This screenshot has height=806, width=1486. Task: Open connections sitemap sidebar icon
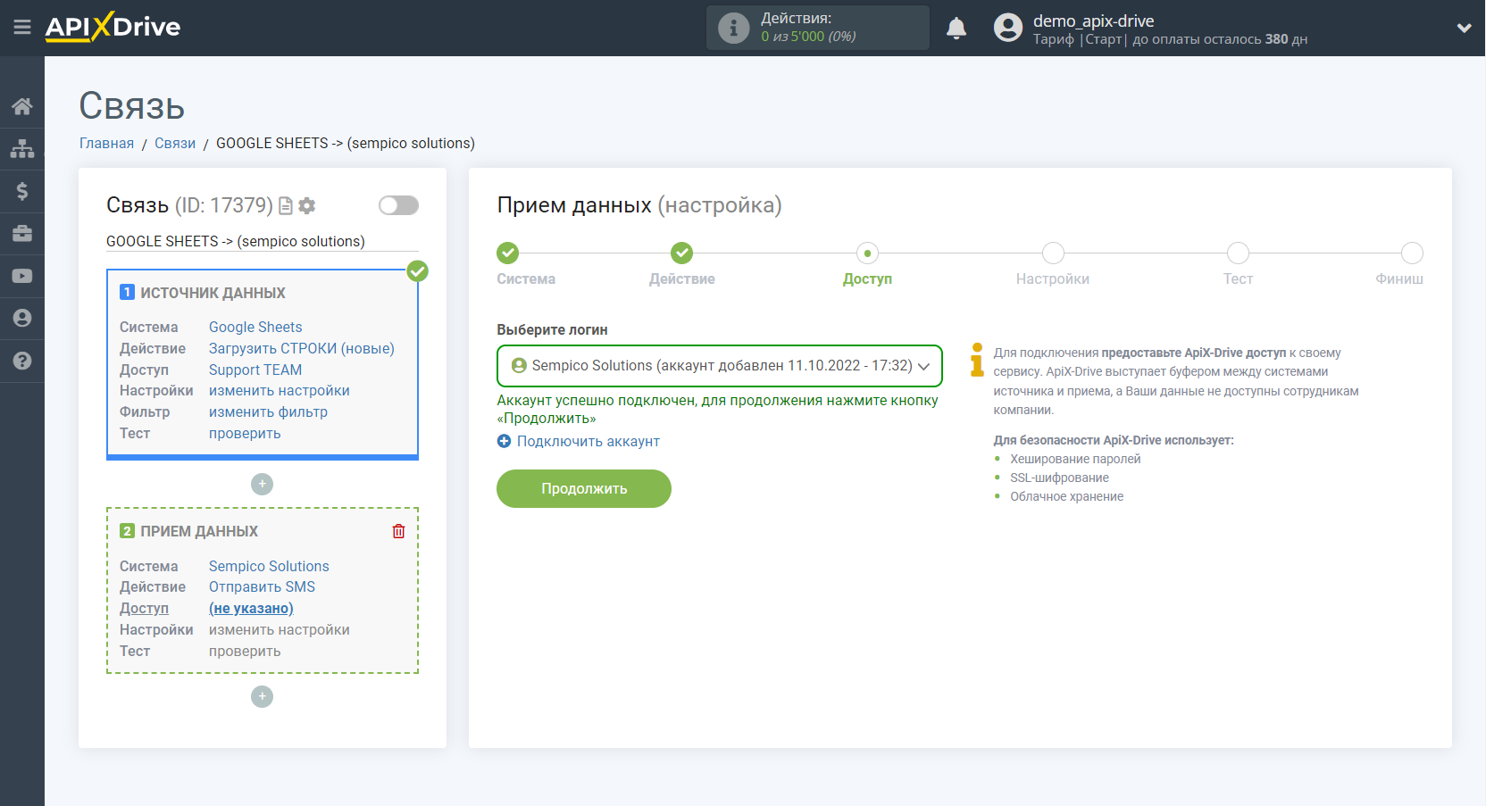point(22,148)
